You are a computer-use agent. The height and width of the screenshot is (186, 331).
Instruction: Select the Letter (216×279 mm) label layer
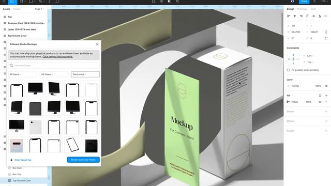coord(22,29)
